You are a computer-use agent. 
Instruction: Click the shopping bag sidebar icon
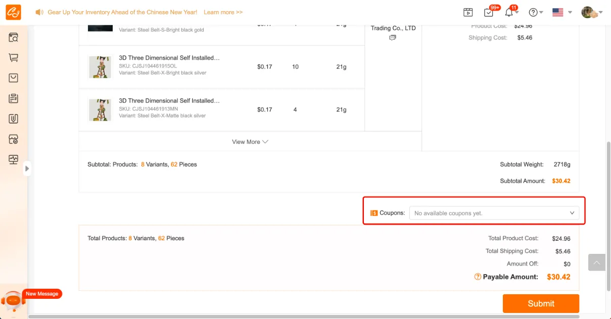click(x=14, y=78)
